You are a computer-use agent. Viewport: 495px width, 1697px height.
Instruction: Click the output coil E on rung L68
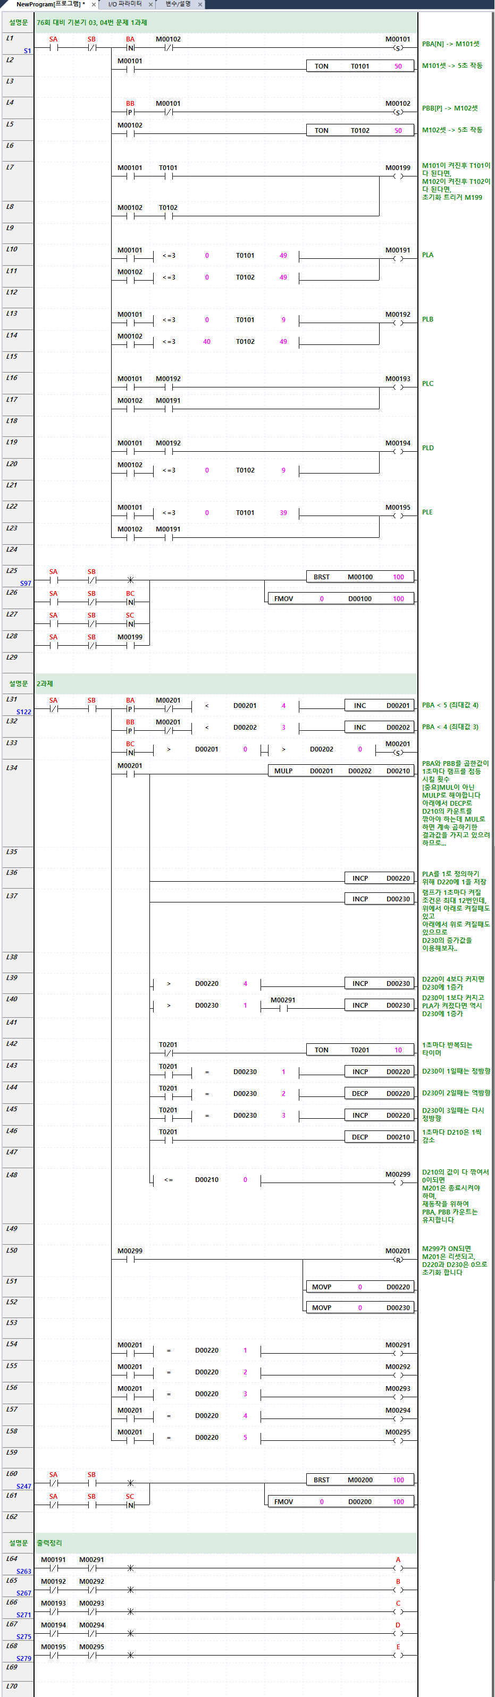pyautogui.click(x=398, y=1656)
